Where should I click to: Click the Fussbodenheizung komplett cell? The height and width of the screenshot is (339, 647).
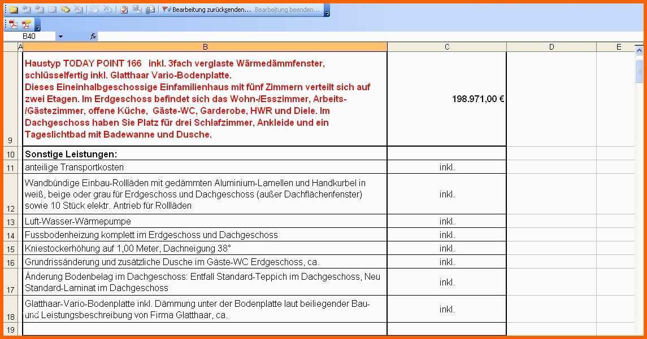point(205,235)
